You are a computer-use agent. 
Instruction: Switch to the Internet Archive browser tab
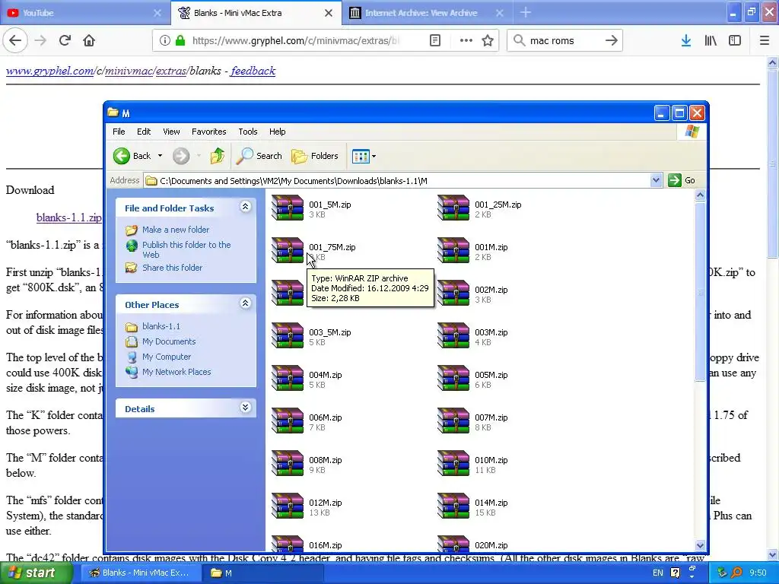426,13
